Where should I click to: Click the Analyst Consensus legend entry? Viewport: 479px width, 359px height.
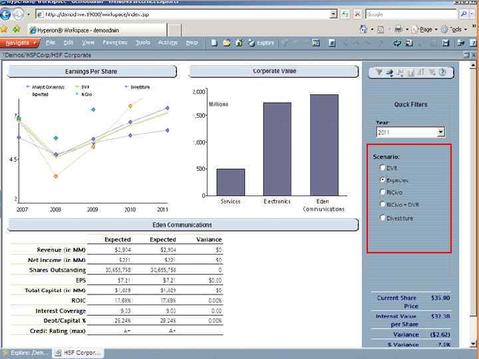(46, 87)
